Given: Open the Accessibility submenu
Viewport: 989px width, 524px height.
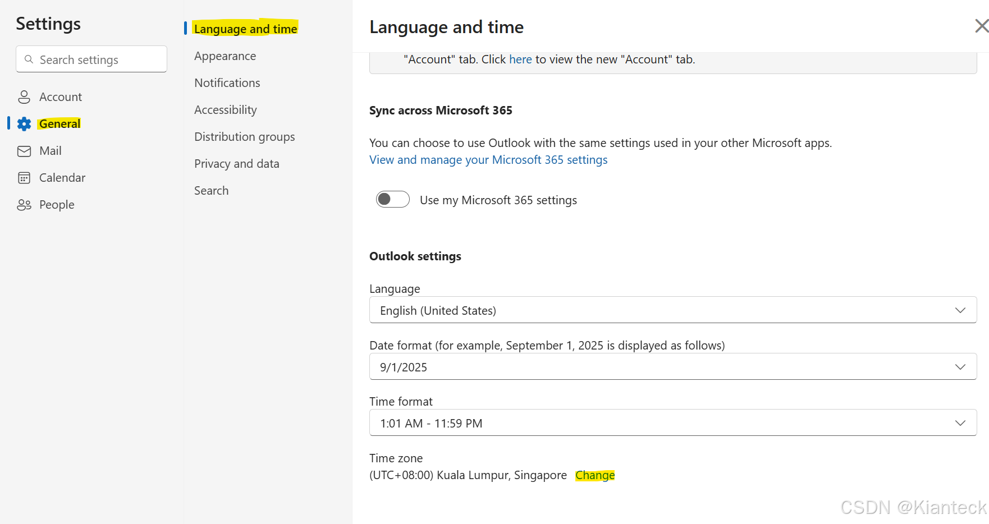Looking at the screenshot, I should (226, 110).
